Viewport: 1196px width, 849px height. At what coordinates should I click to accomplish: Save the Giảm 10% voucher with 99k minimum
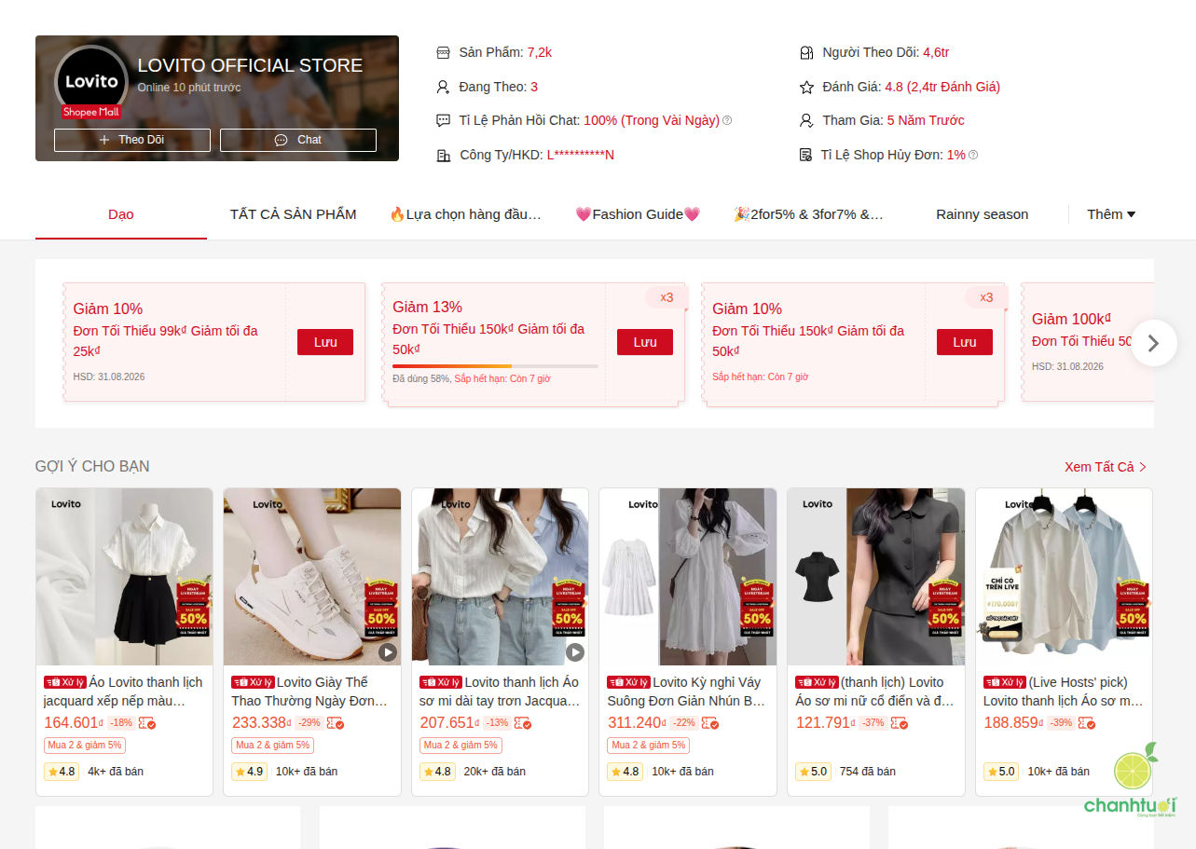click(x=325, y=342)
